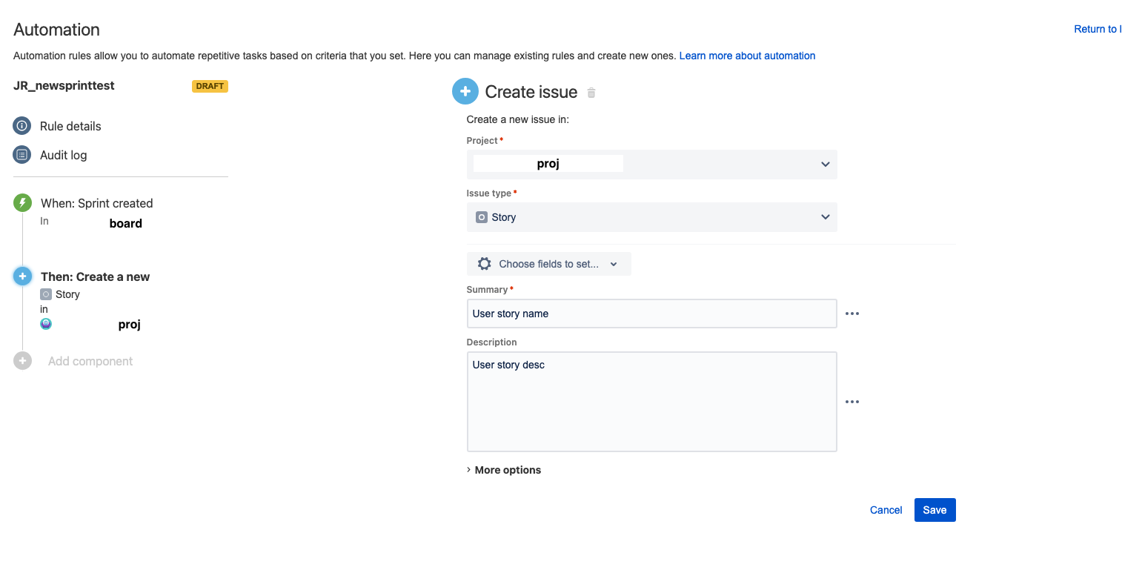This screenshot has width=1122, height=570.
Task: Click the project avatar icon beside proj
Action: click(46, 324)
